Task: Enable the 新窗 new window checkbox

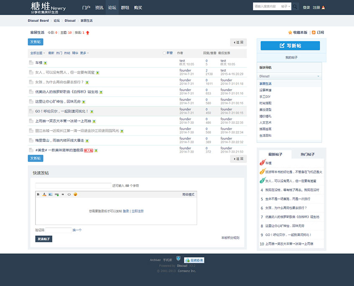Action: pyautogui.click(x=164, y=53)
